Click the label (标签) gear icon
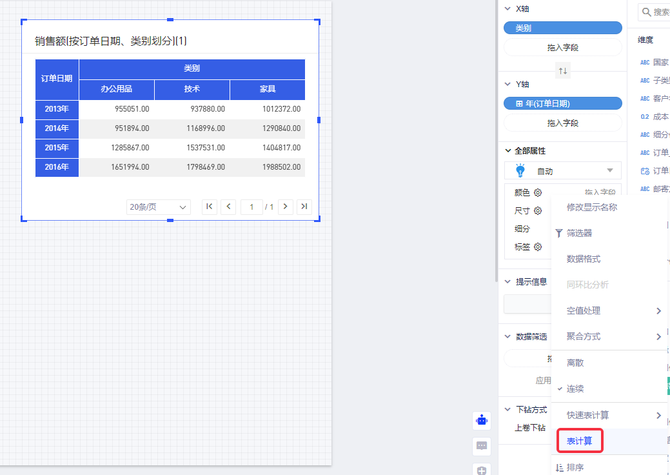The height and width of the screenshot is (475, 670). [x=537, y=247]
